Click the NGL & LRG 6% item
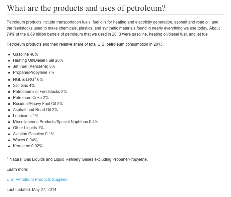 coord(28,80)
